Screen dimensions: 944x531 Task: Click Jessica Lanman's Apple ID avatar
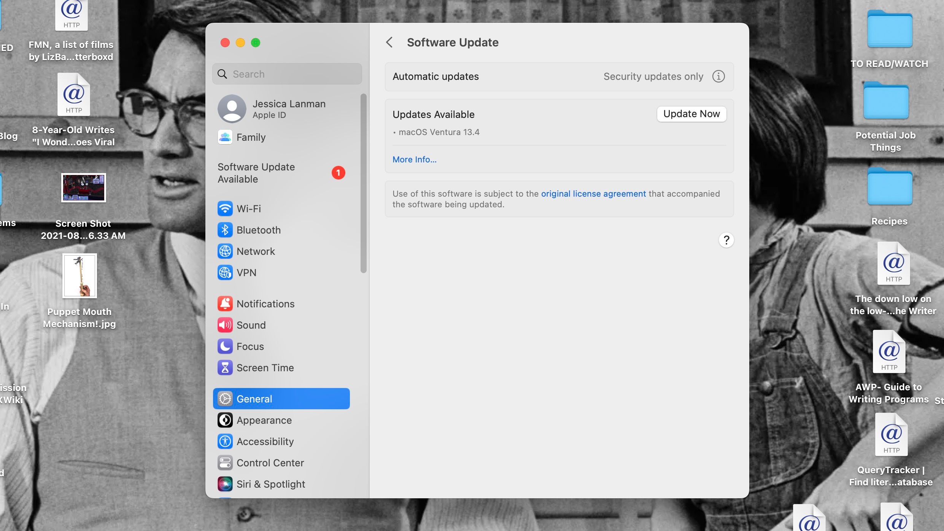point(232,109)
